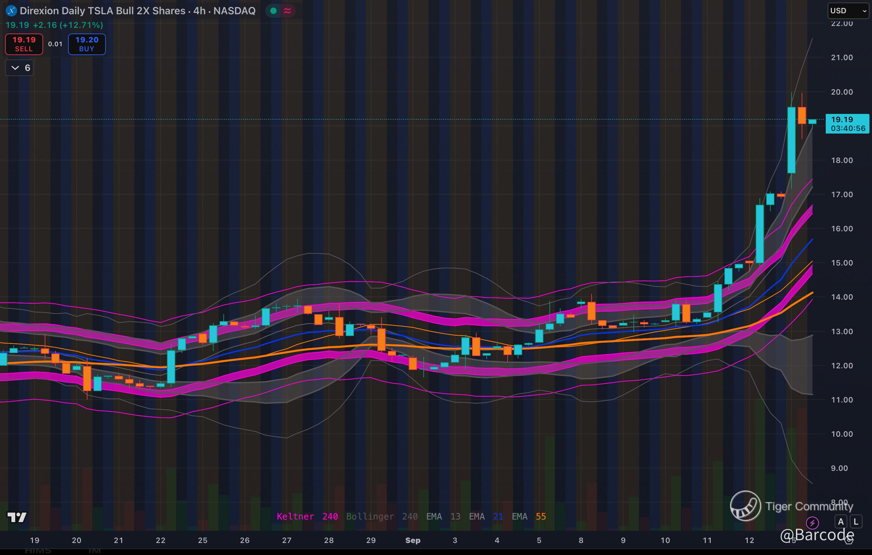
Task: Click the Keltner 240 indicator label
Action: 307,516
